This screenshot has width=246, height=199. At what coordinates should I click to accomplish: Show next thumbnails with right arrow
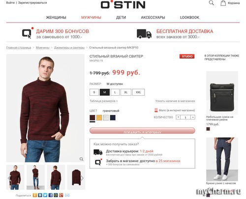(82, 178)
